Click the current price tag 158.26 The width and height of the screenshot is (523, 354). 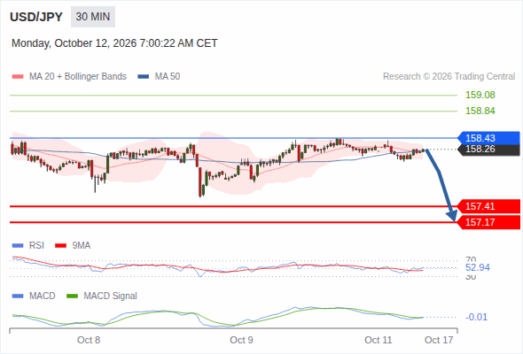488,150
